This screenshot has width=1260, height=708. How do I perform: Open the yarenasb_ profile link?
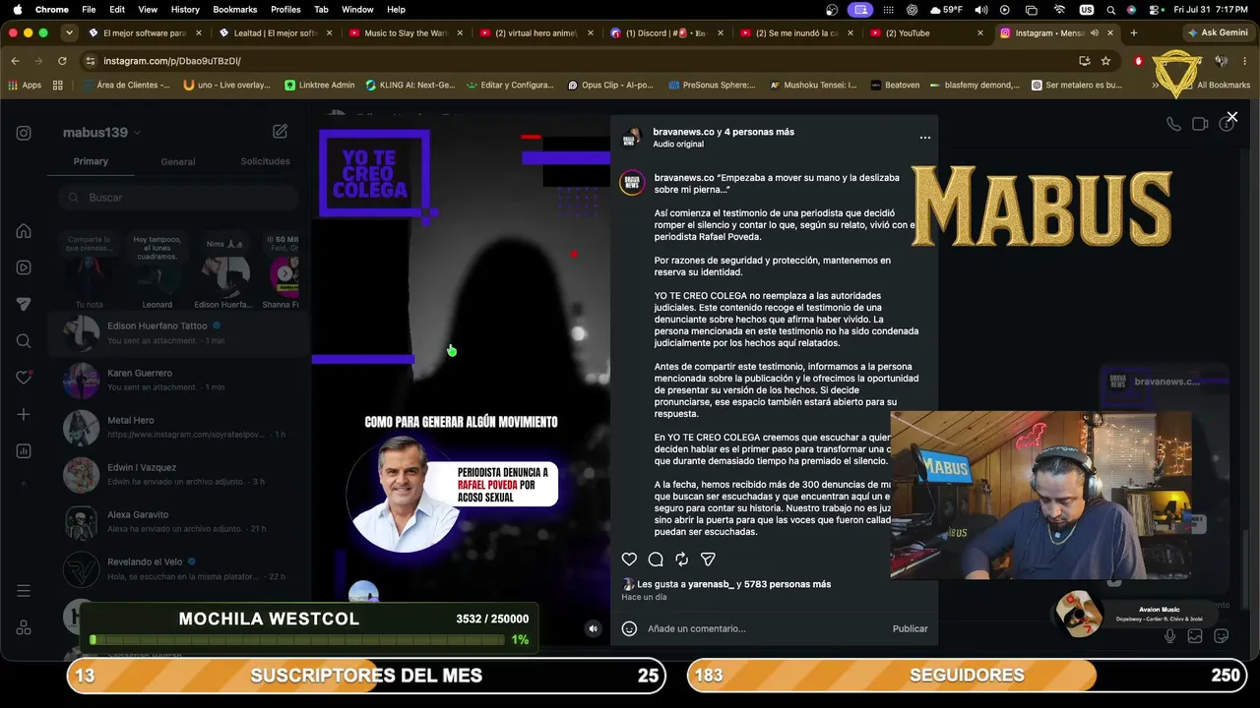pos(711,584)
